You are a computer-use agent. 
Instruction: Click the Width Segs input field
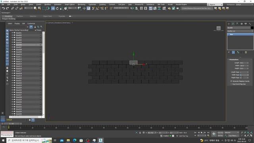coord(244,75)
